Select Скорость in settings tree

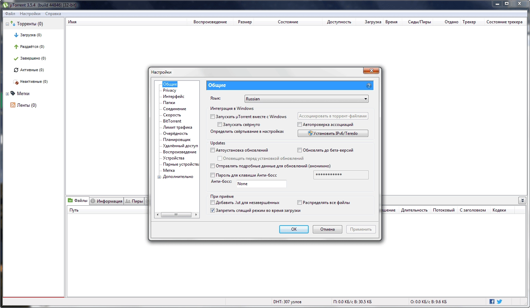point(172,115)
